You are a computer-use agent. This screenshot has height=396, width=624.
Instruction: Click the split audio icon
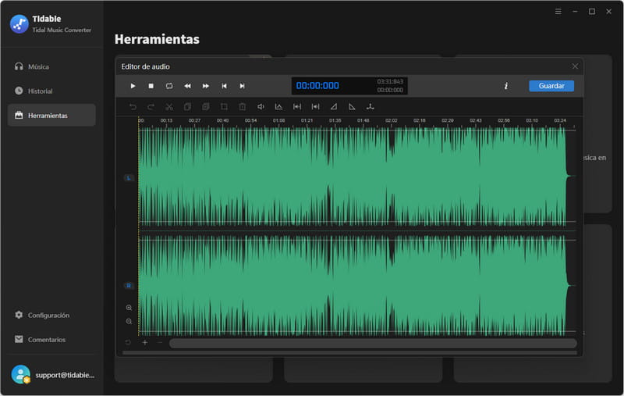coord(370,107)
